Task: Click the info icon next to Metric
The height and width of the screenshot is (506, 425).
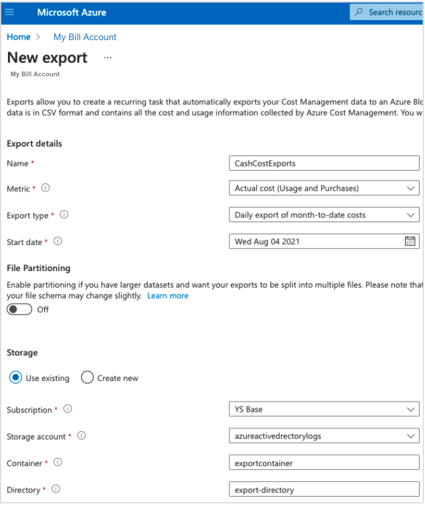Action: click(x=46, y=189)
